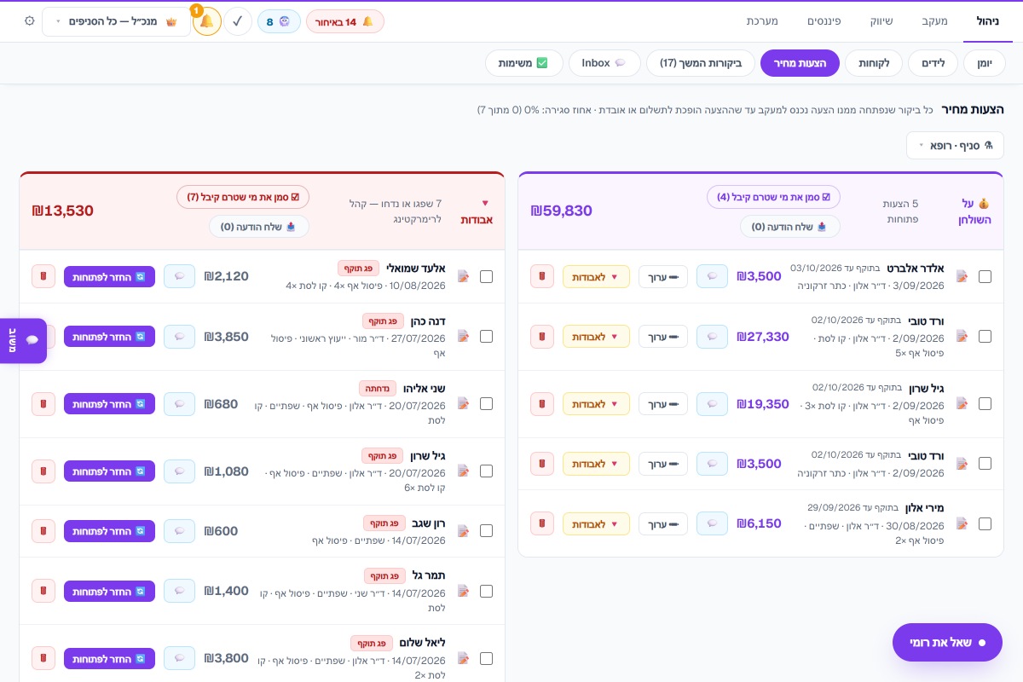
Task: Open the document icon on the ₪19,350 גיל שרון row
Action: [x=962, y=404]
